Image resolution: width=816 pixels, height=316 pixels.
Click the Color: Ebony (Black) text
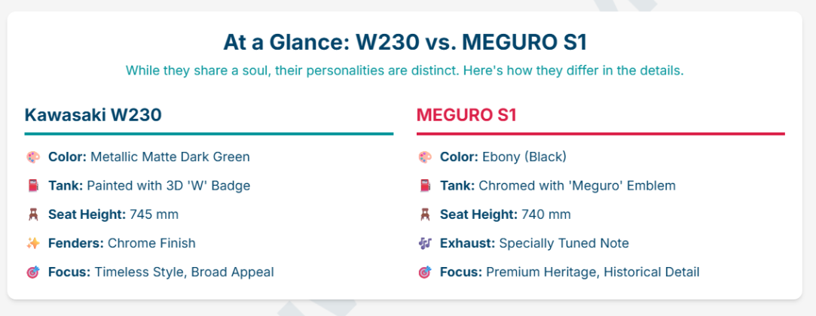503,157
